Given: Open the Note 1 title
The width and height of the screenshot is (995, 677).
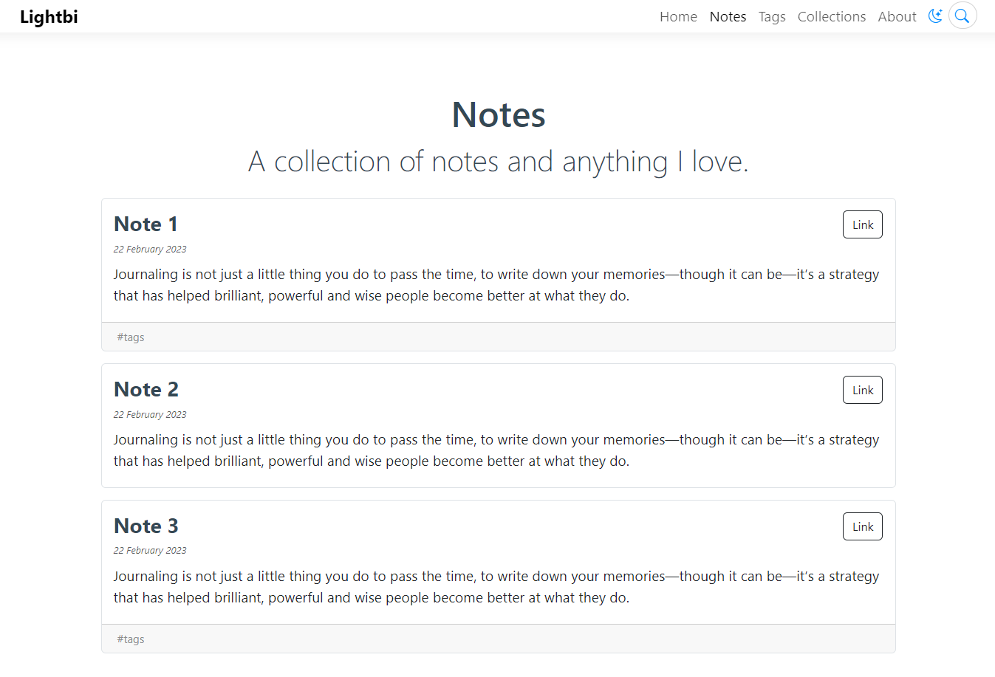Looking at the screenshot, I should coord(146,224).
